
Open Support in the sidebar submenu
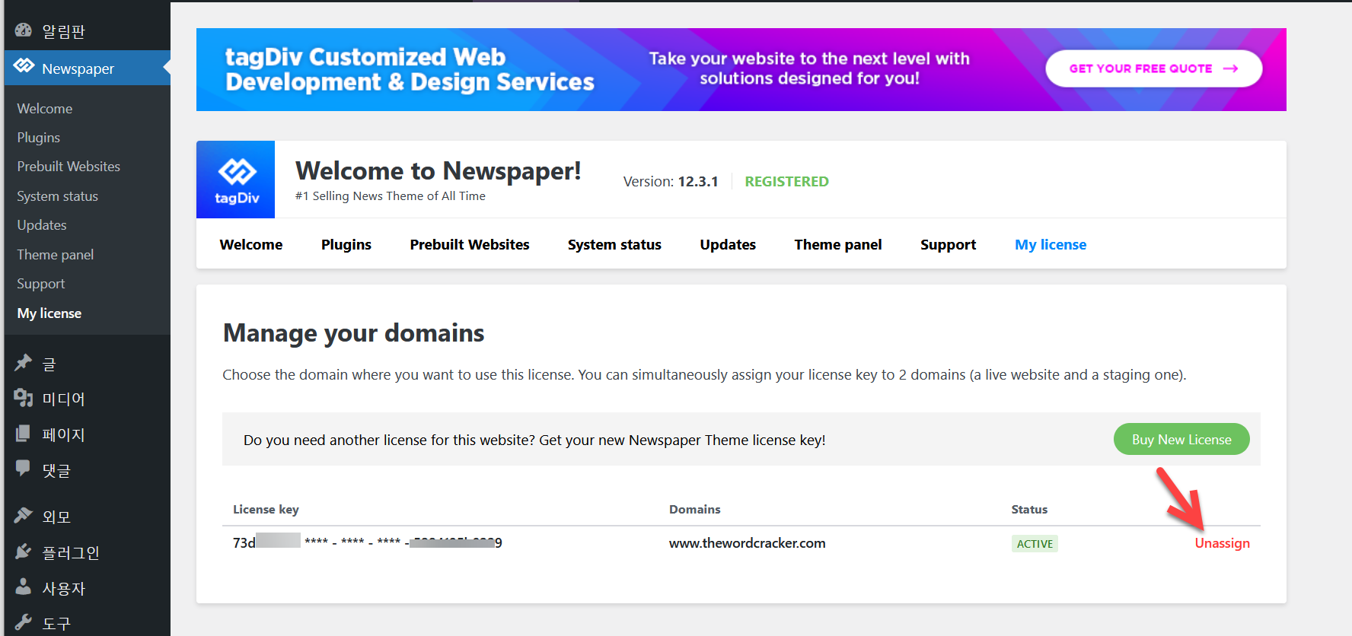[x=41, y=284]
